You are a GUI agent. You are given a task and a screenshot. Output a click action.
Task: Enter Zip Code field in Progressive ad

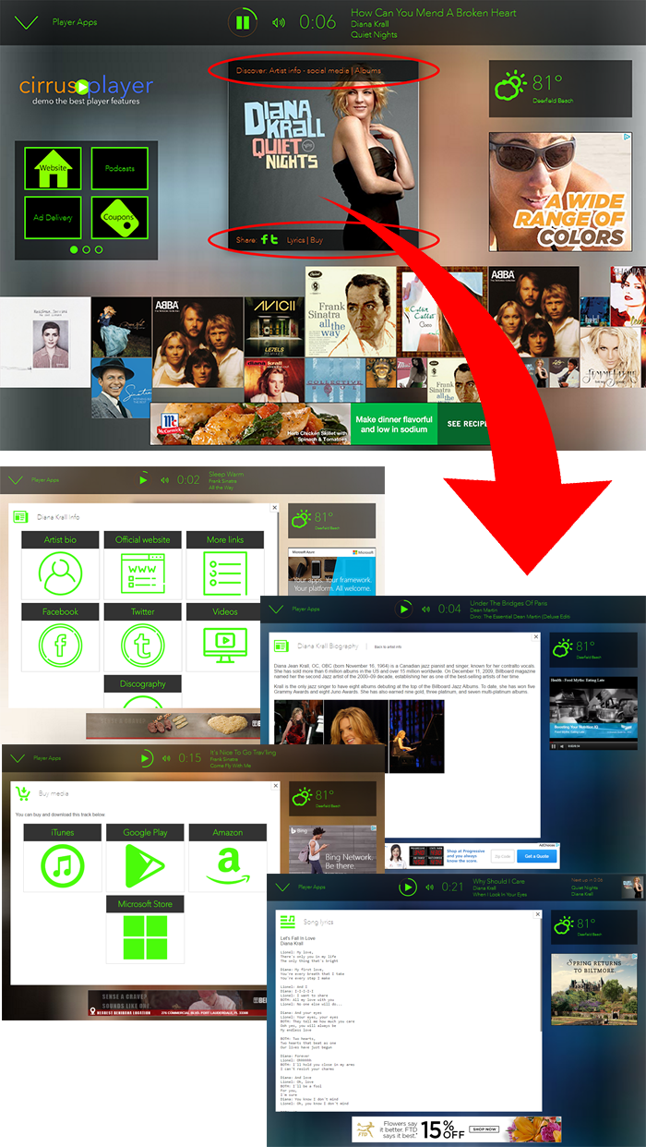pyautogui.click(x=502, y=856)
